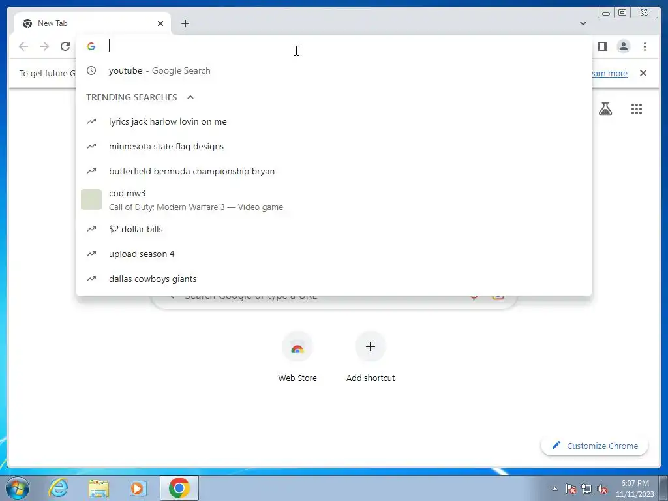Click the taskbar clock 6:07 PM
668x501 pixels.
click(635, 489)
